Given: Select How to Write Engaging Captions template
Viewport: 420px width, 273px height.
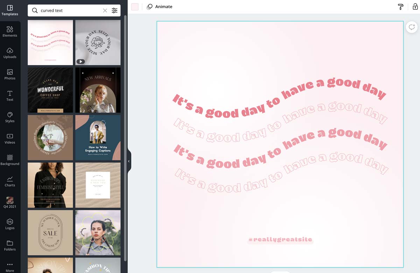Looking at the screenshot, I should pyautogui.click(x=98, y=137).
